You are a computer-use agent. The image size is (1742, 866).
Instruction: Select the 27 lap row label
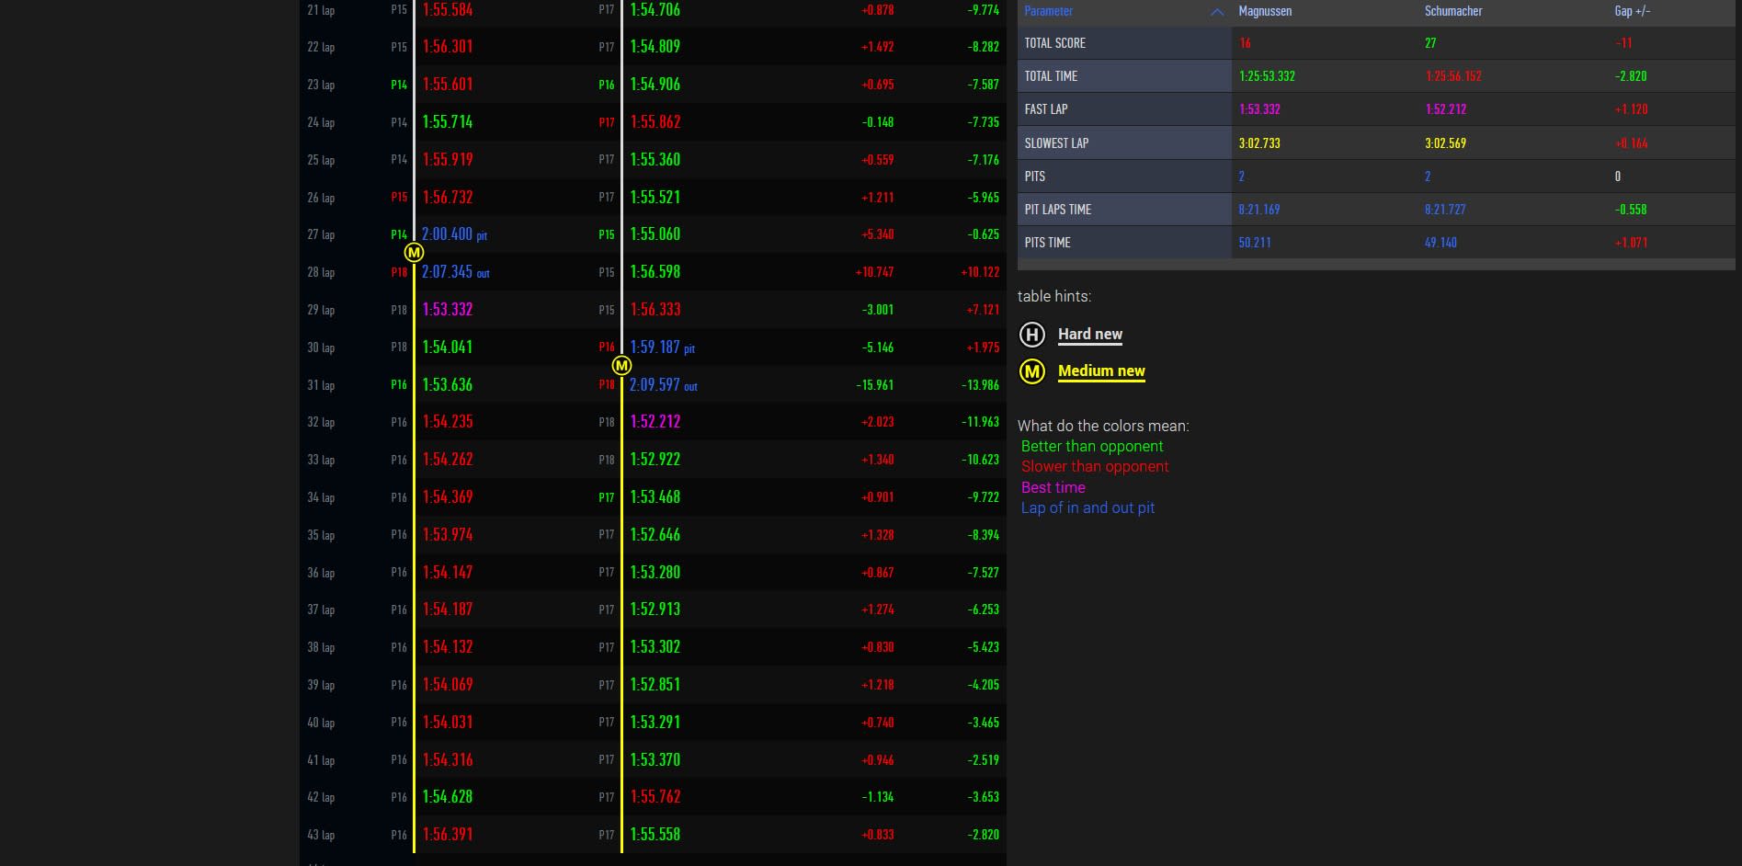coord(321,235)
